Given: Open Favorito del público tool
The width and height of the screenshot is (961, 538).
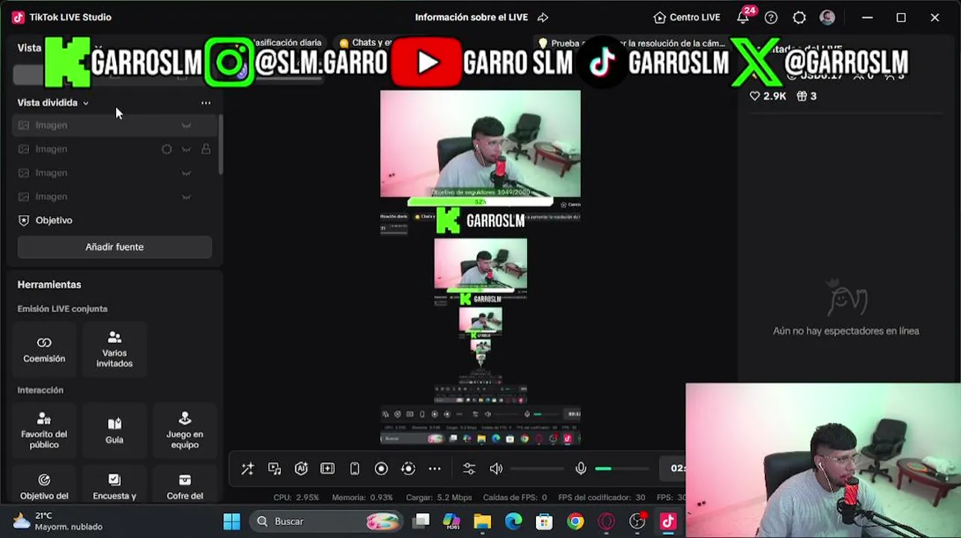Looking at the screenshot, I should [44, 430].
